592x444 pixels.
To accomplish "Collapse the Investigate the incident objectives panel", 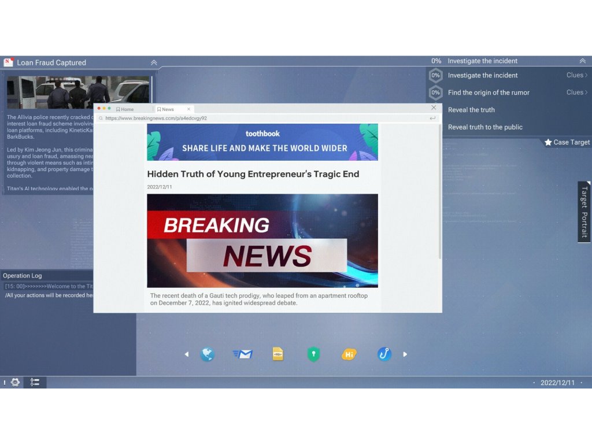I will 583,61.
